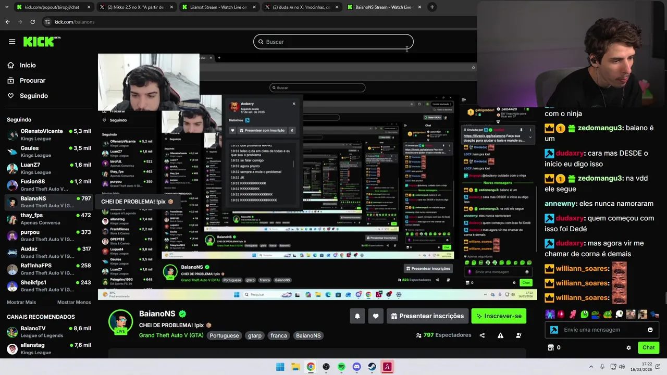
Task: Click the kick.com/baianons address bar
Action: point(75,22)
